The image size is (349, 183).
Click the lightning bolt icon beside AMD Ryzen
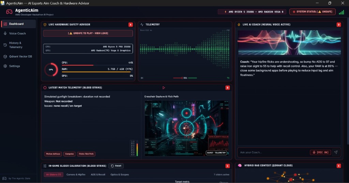click(226, 12)
